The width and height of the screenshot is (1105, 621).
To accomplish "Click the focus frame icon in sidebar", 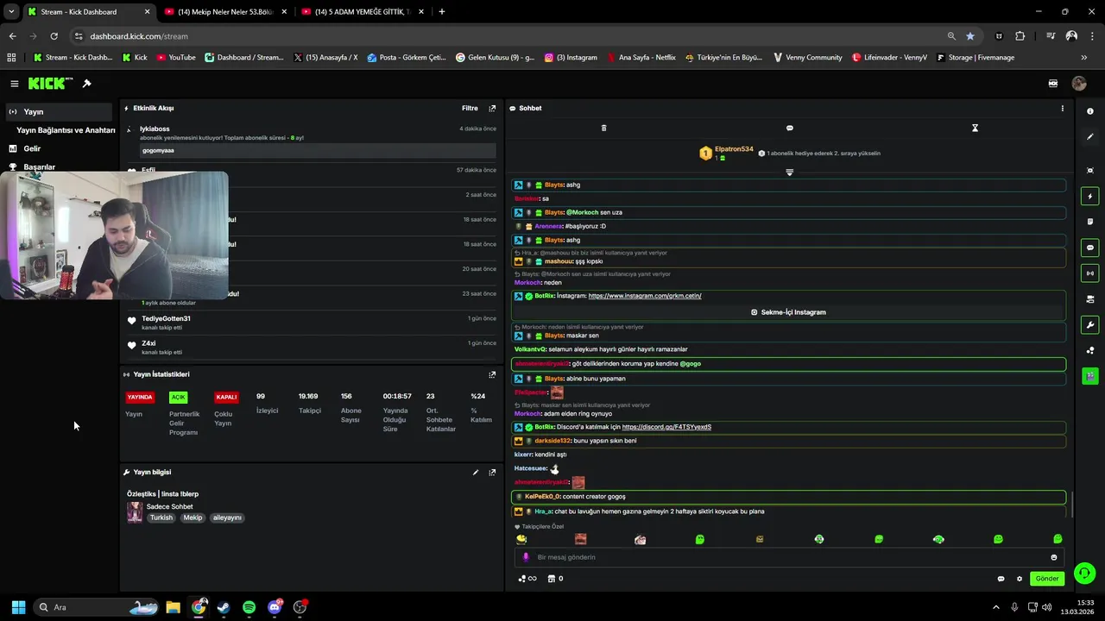I will (x=1089, y=171).
